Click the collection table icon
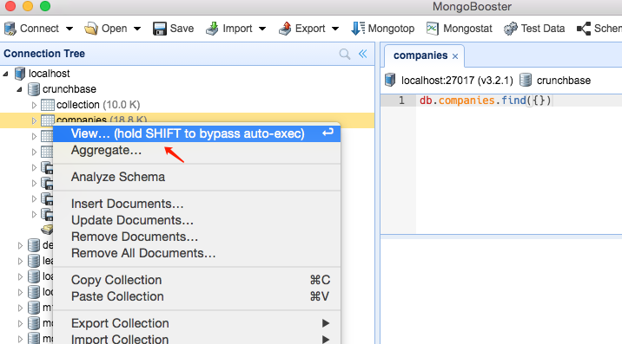 [x=48, y=105]
